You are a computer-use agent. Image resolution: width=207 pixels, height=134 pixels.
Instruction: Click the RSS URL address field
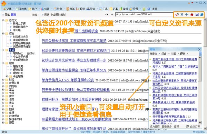point(144,14)
